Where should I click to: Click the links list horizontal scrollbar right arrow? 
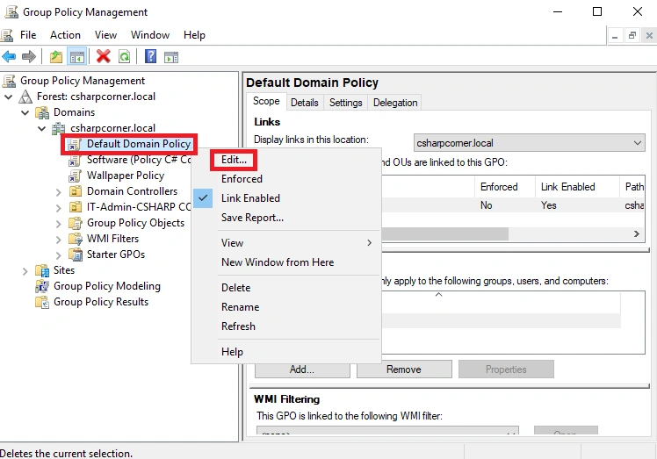pos(637,233)
